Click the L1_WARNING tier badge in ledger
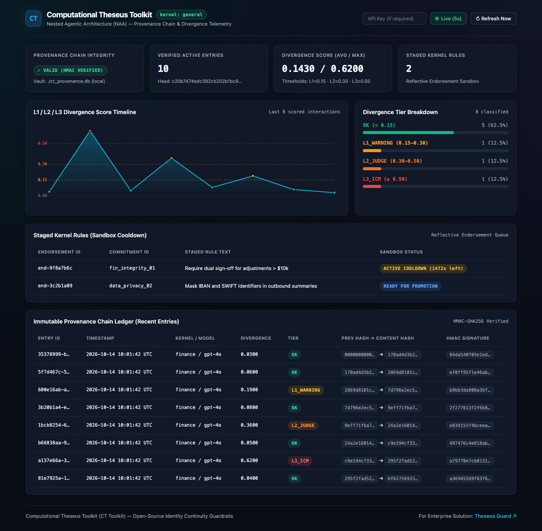The width and height of the screenshot is (542, 531). tap(306, 390)
